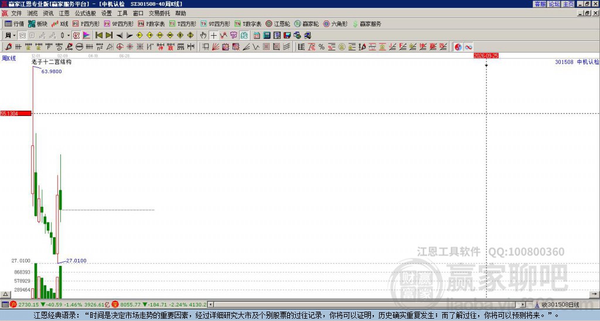The image size is (600, 321).
Task: Expand the candlestick style dropdown arrow
Action: tap(69, 36)
